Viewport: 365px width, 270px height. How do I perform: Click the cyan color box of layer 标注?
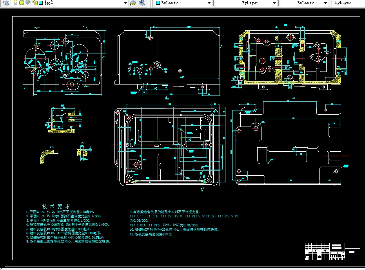point(41,3)
